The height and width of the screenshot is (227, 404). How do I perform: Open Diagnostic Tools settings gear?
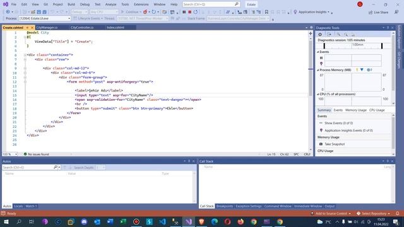click(x=320, y=34)
